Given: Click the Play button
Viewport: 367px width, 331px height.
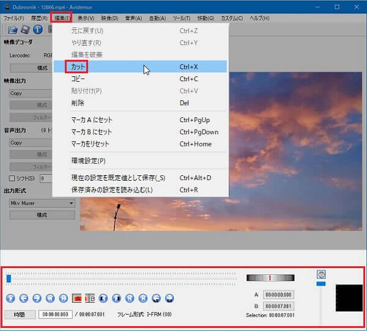Looking at the screenshot, I should point(10,298).
